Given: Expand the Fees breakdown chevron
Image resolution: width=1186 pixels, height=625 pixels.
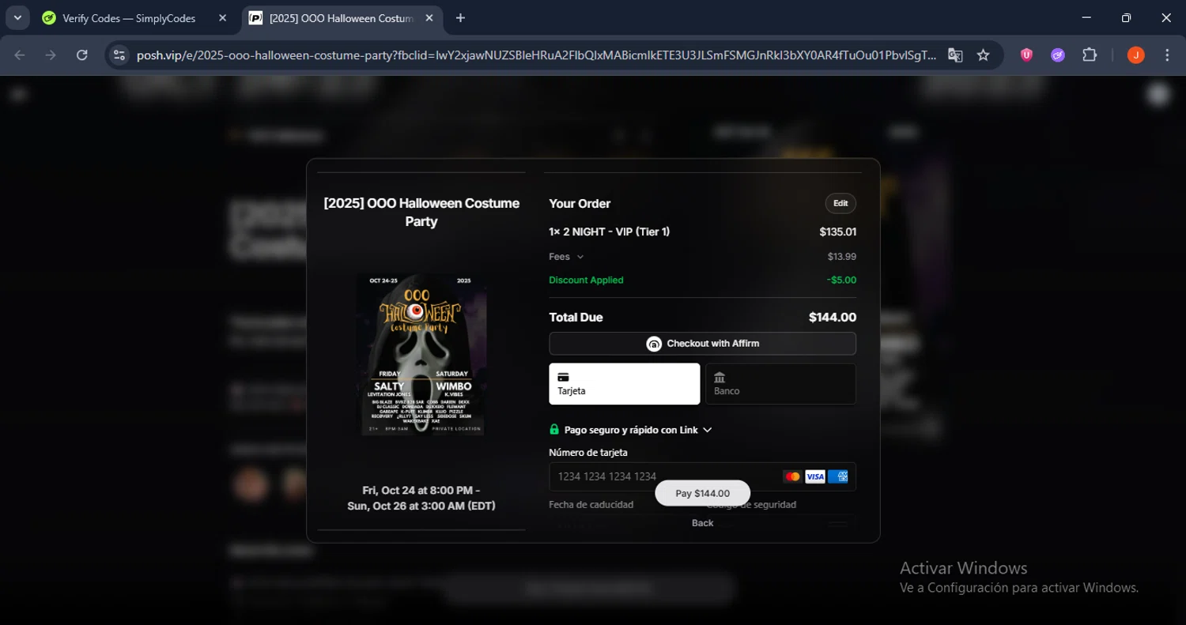Looking at the screenshot, I should pyautogui.click(x=580, y=257).
